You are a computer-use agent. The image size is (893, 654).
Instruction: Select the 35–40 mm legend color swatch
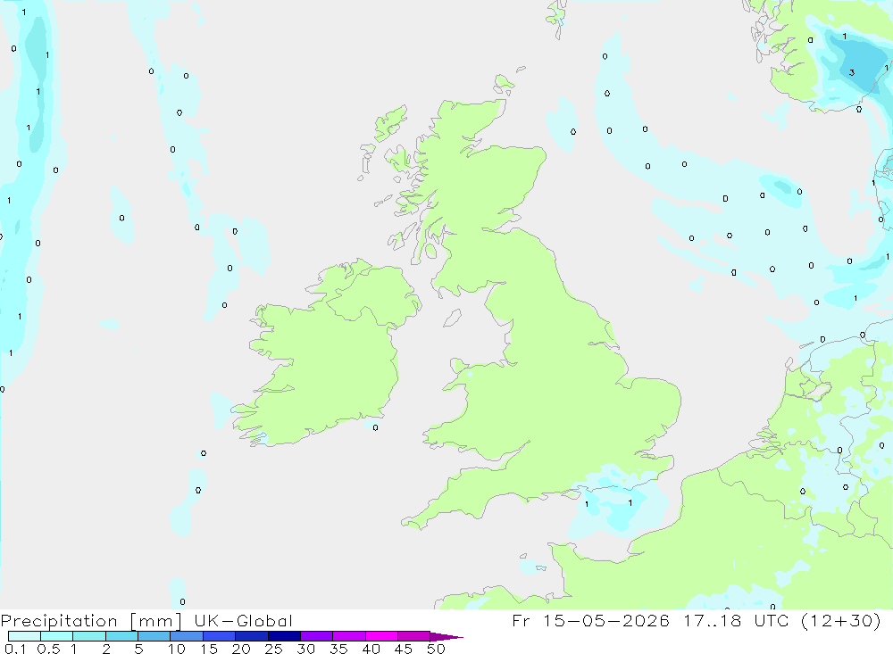[349, 636]
